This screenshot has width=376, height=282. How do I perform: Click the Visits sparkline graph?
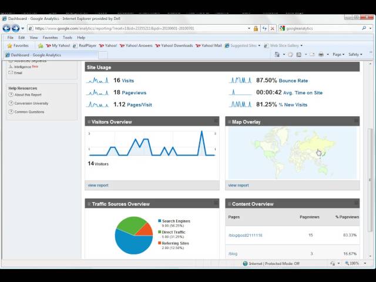click(x=98, y=80)
